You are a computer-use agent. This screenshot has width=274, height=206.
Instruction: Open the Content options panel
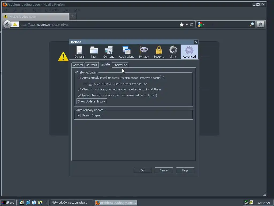pyautogui.click(x=108, y=52)
